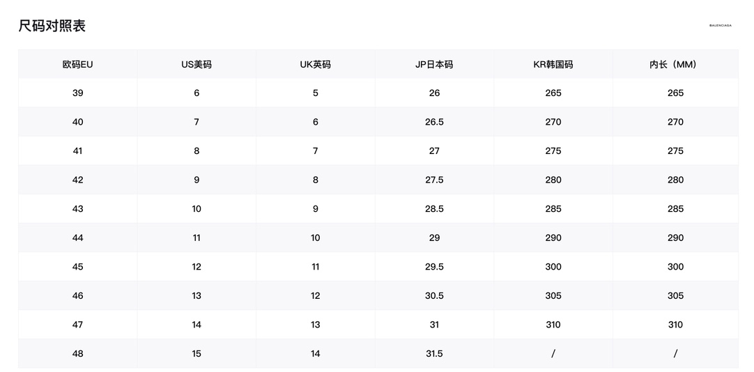Click the BALENCIAGA logo in the corner
The height and width of the screenshot is (372, 754).
pyautogui.click(x=720, y=25)
